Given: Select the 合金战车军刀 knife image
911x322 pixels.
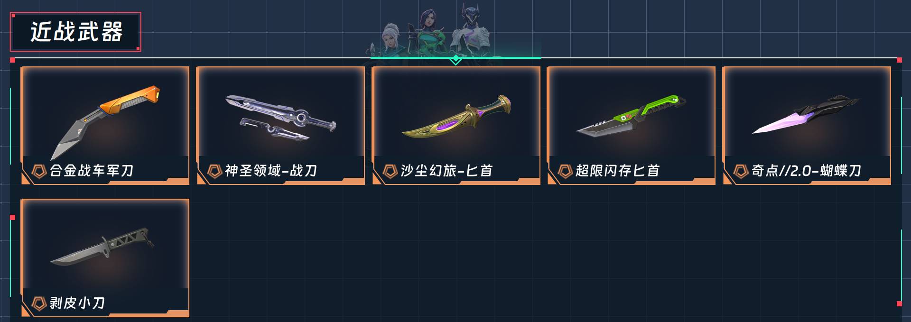Looking at the screenshot, I should pos(105,122).
